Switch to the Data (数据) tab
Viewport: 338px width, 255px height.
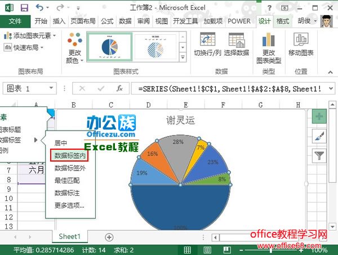(125, 21)
